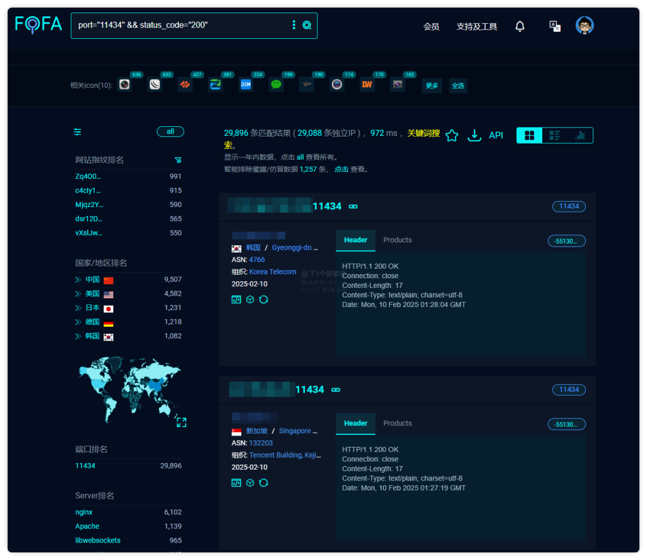Switch to list view mode
The height and width of the screenshot is (560, 647).
pos(555,136)
